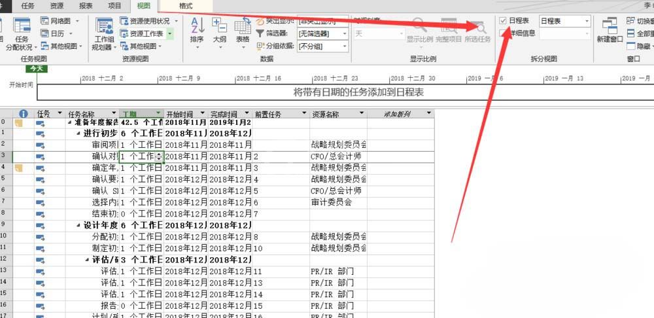Open the 工期 column header dropdown
This screenshot has width=654, height=318.
(x=158, y=113)
